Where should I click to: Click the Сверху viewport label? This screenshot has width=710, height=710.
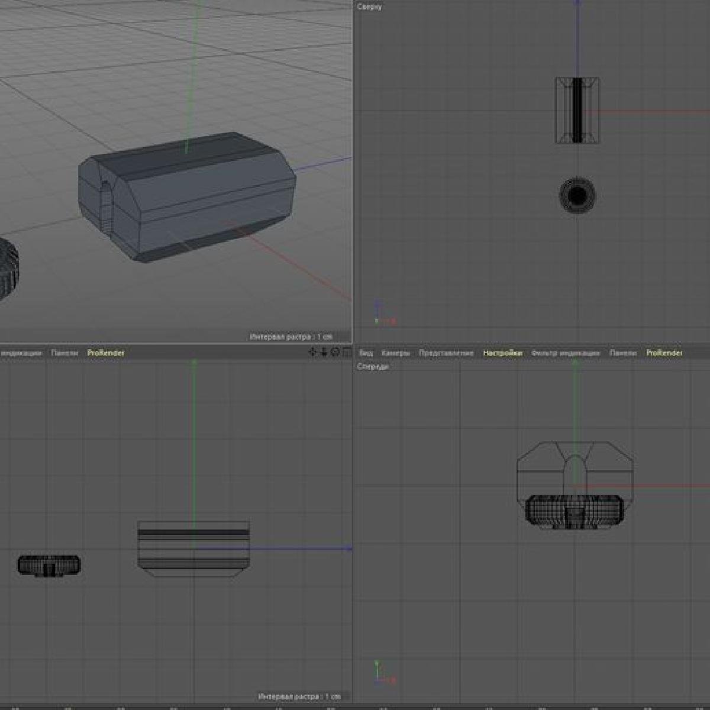pos(370,7)
